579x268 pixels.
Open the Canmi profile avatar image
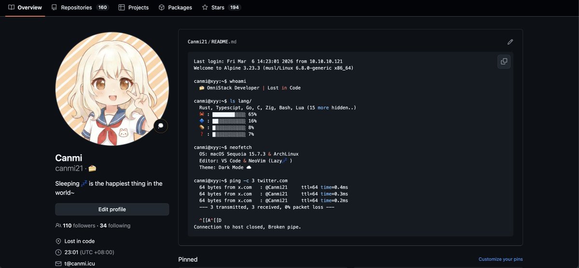(112, 89)
